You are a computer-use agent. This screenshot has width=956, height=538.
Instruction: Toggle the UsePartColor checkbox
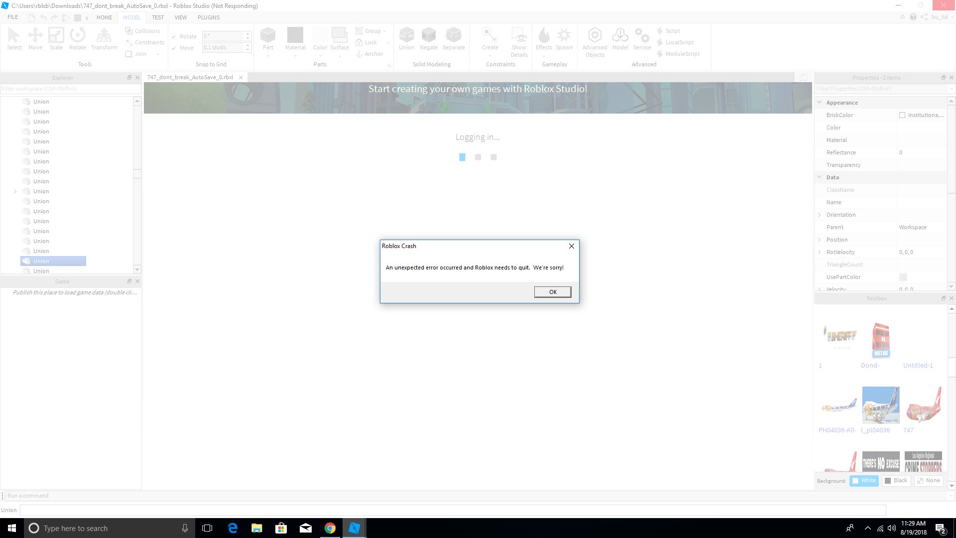903,277
